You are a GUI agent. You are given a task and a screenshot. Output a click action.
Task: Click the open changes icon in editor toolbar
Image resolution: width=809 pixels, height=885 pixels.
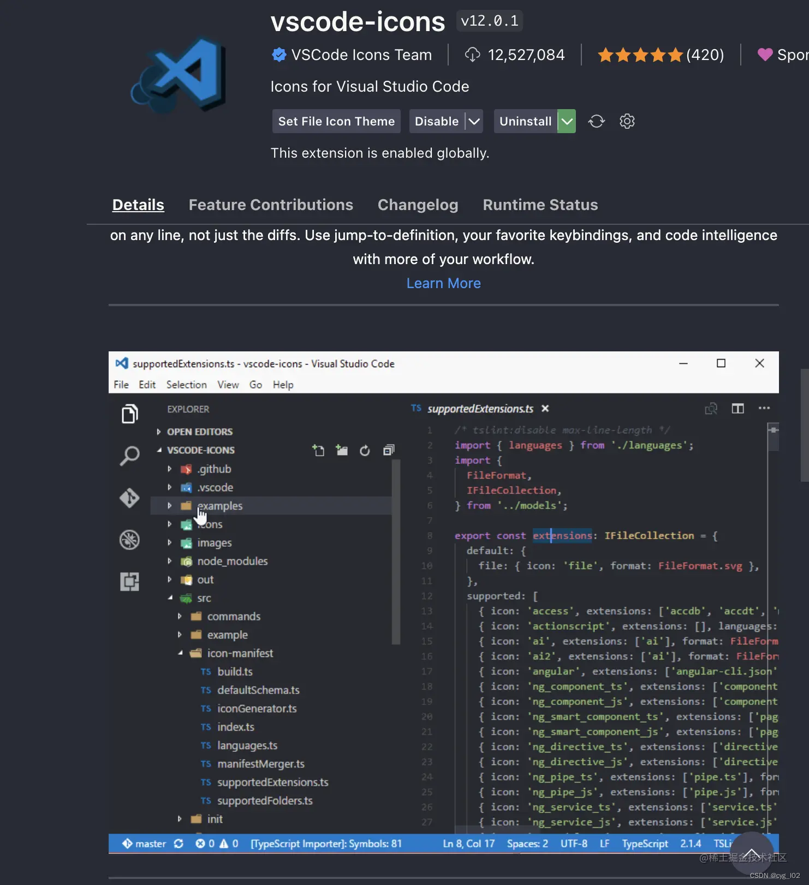click(x=711, y=409)
